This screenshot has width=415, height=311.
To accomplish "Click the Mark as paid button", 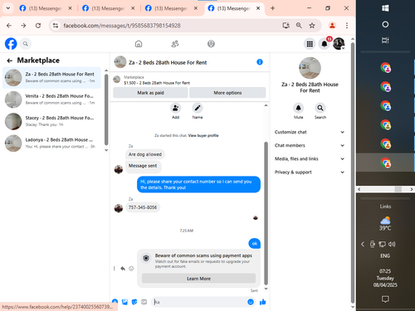I will 150,93.
